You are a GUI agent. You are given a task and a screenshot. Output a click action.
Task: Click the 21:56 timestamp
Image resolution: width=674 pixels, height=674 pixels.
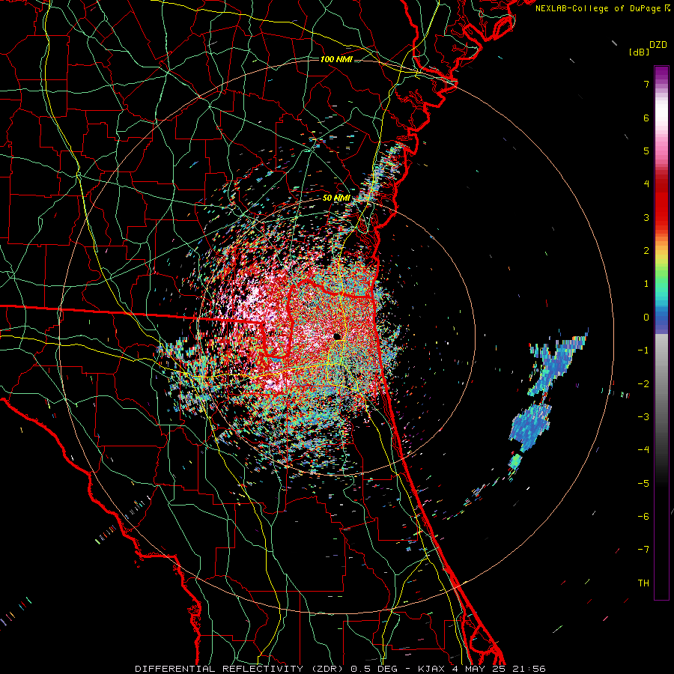pyautogui.click(x=529, y=669)
